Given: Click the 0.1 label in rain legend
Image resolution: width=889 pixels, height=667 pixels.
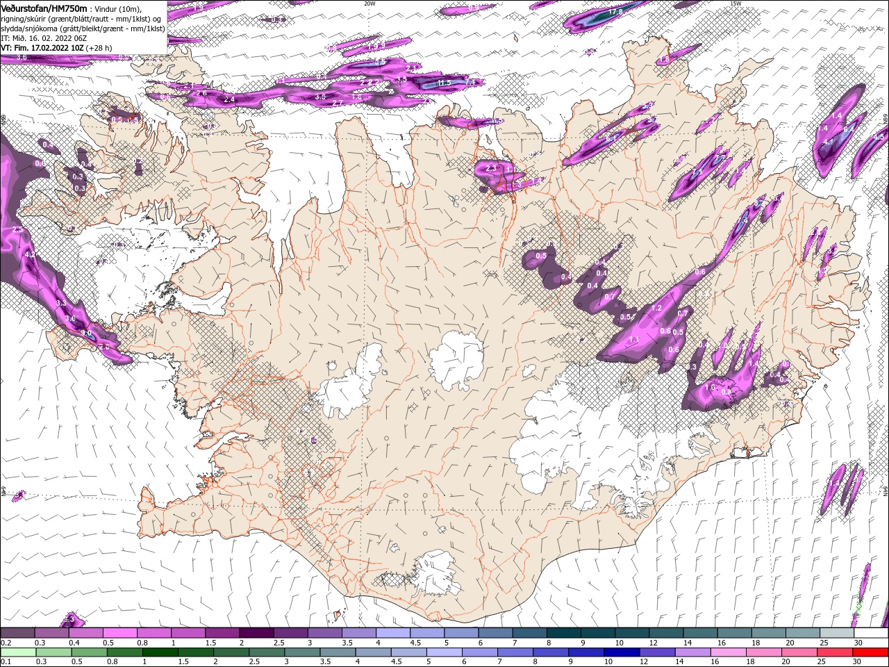Looking at the screenshot, I should pyautogui.click(x=6, y=661).
